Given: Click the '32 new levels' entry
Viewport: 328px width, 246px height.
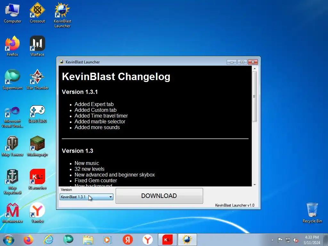Looking at the screenshot, I should pyautogui.click(x=90, y=169).
